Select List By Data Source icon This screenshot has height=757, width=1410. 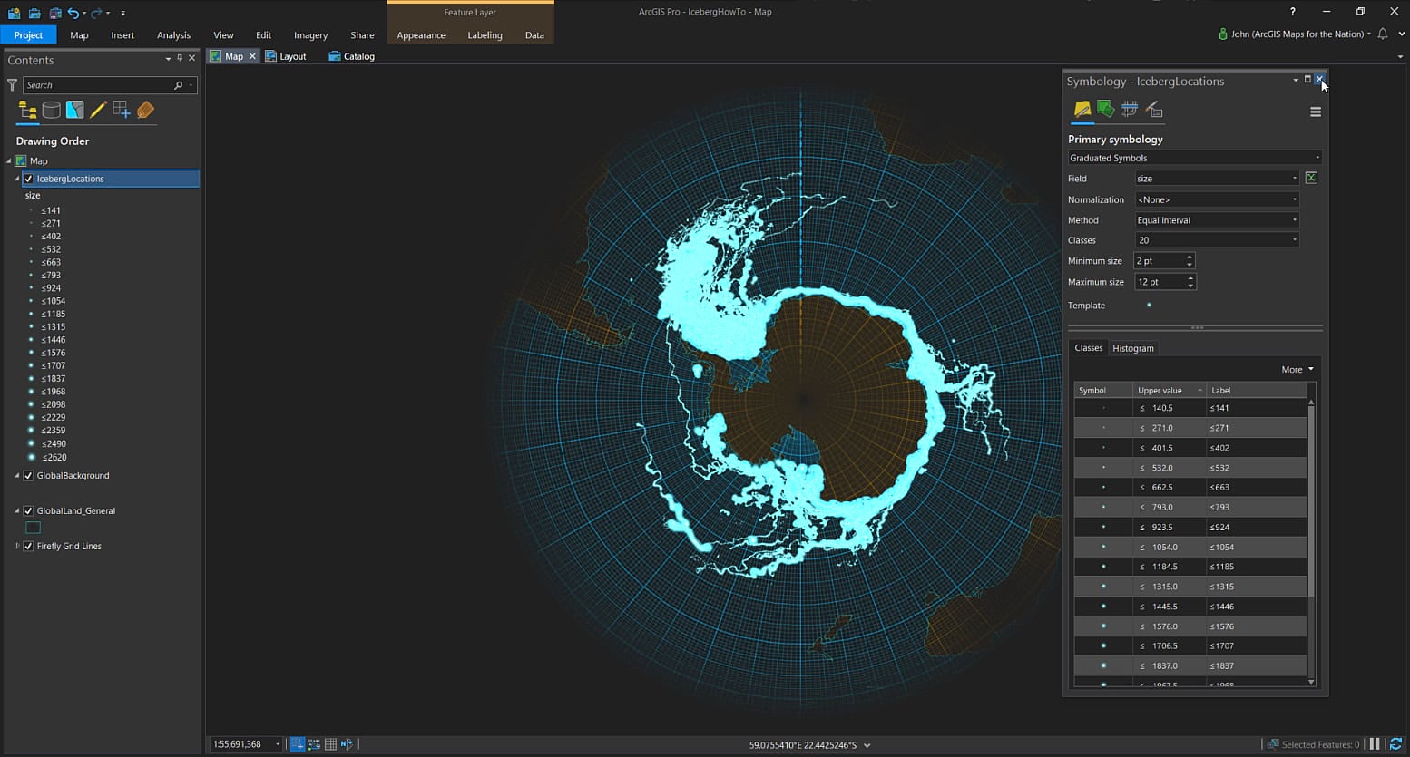tap(52, 111)
